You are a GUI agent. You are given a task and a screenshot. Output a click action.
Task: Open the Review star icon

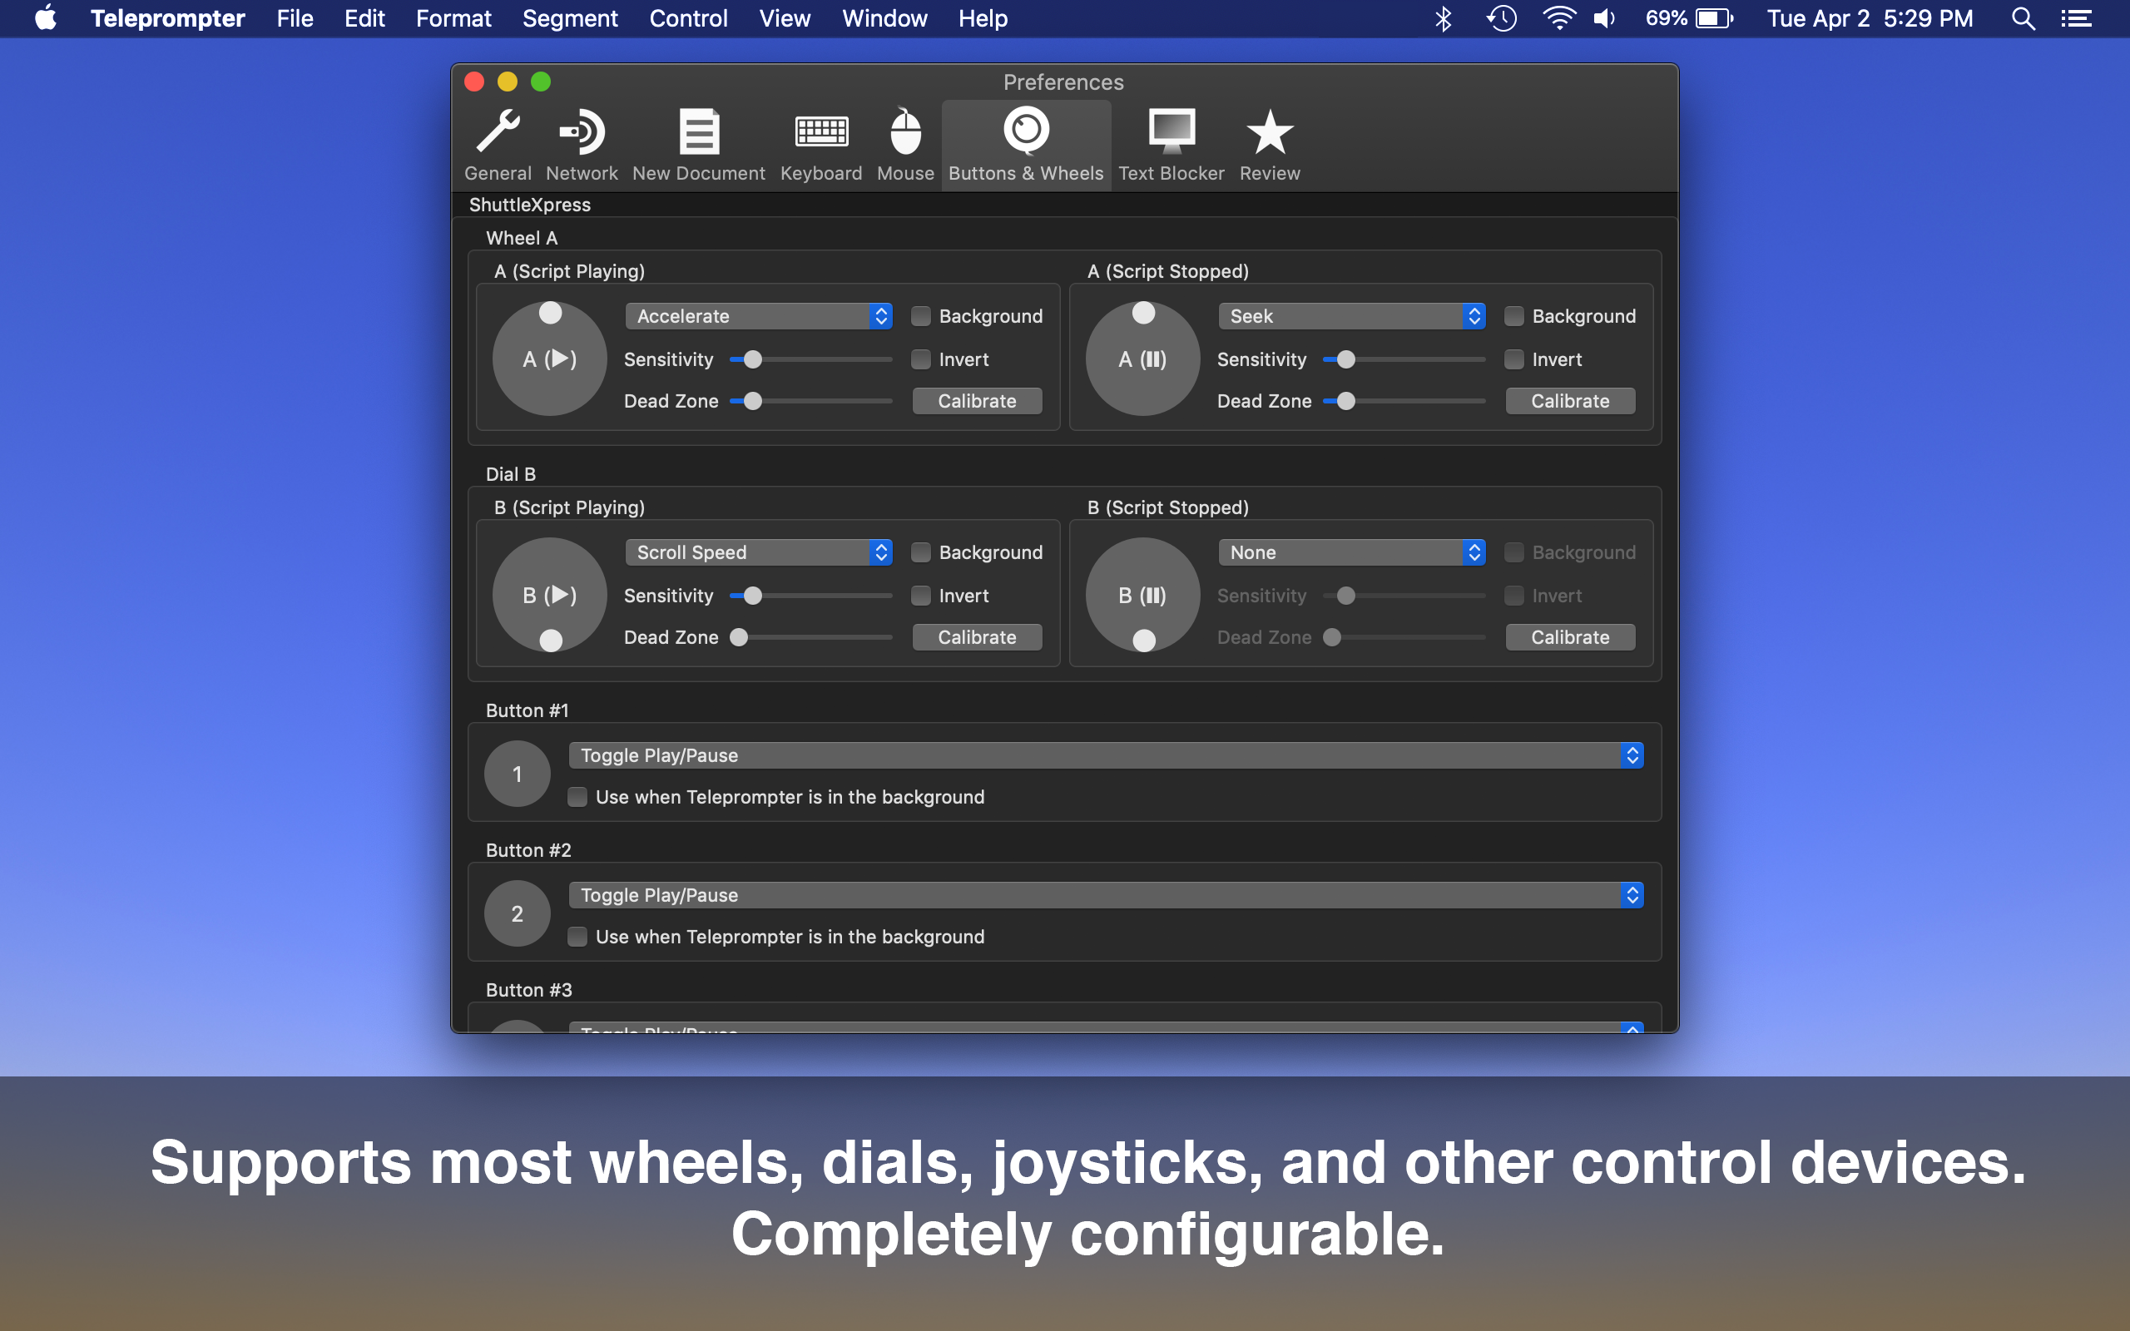coord(1269,132)
